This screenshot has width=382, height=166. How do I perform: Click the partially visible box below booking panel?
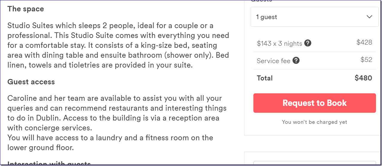tap(314, 162)
